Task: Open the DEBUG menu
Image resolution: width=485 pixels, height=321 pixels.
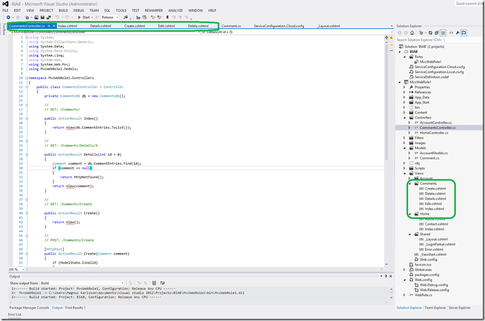Action: click(78, 11)
